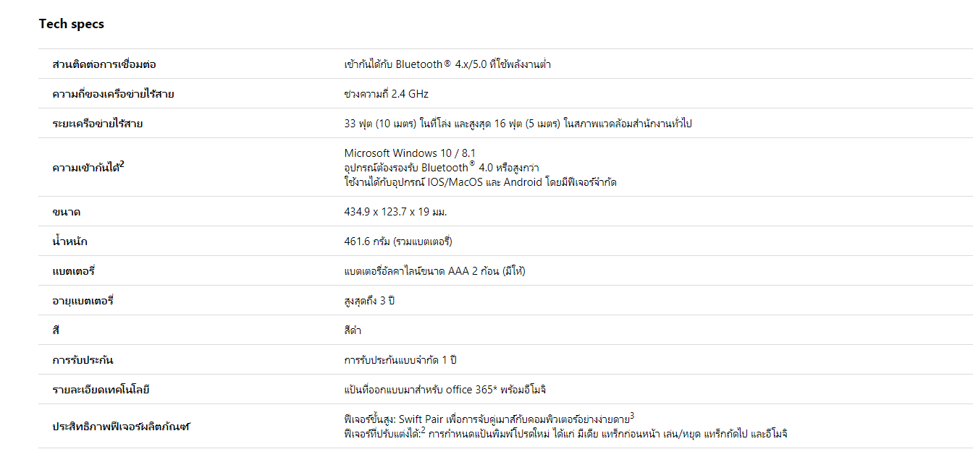Click the Microsoft Windows 10 / 8.1 line

(x=410, y=153)
